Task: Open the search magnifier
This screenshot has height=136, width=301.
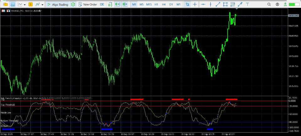Action: coord(269,5)
